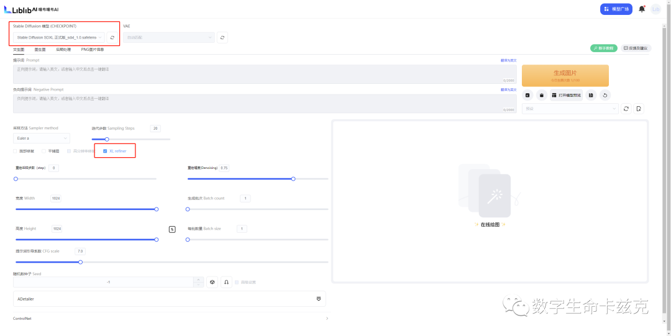This screenshot has height=336, width=671.
Task: Switch to the 图生图 tab
Action: pos(40,50)
